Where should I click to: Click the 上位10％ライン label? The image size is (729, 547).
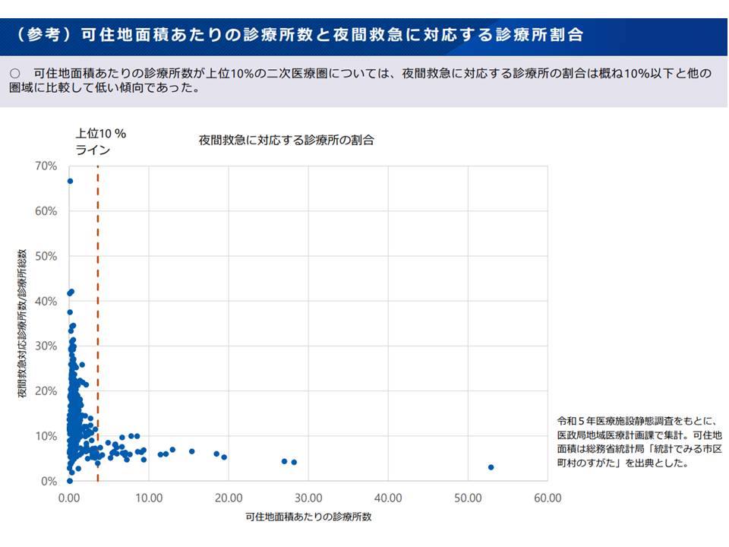(x=100, y=141)
